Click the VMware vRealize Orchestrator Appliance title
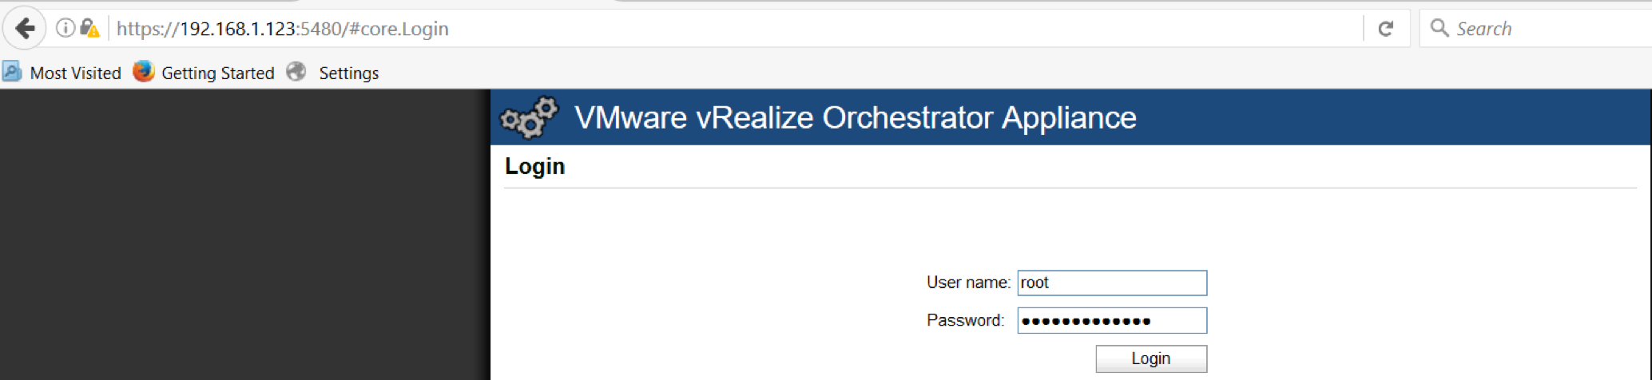The height and width of the screenshot is (380, 1652). click(x=855, y=117)
